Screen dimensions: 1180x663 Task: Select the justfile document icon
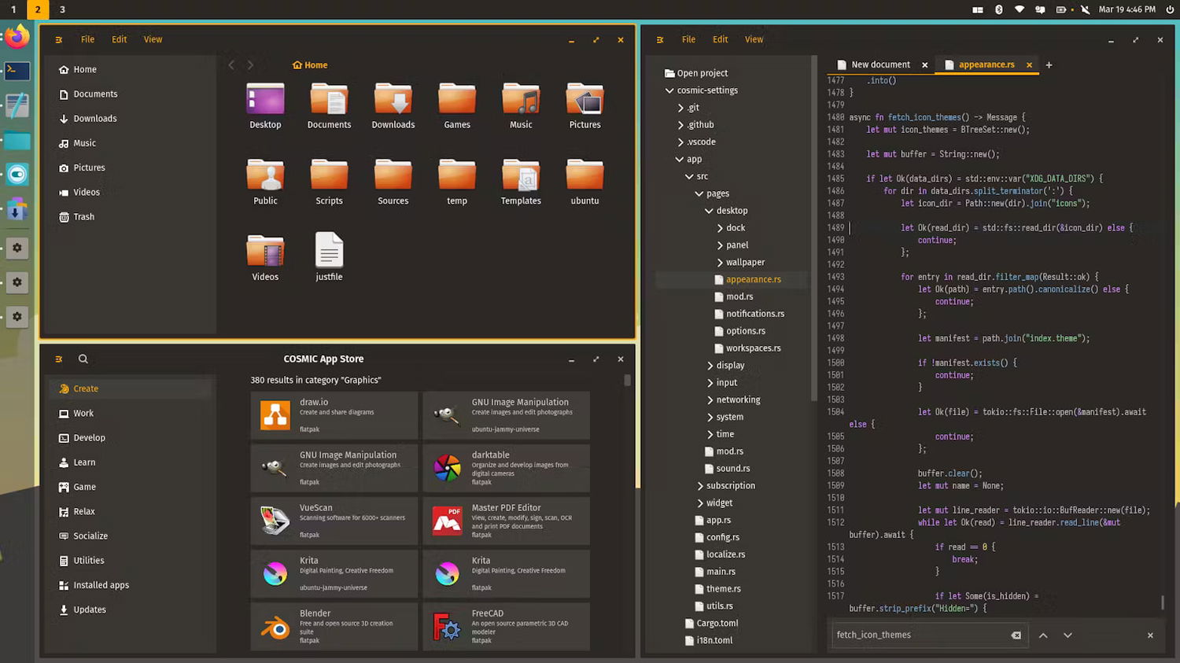coord(329,256)
